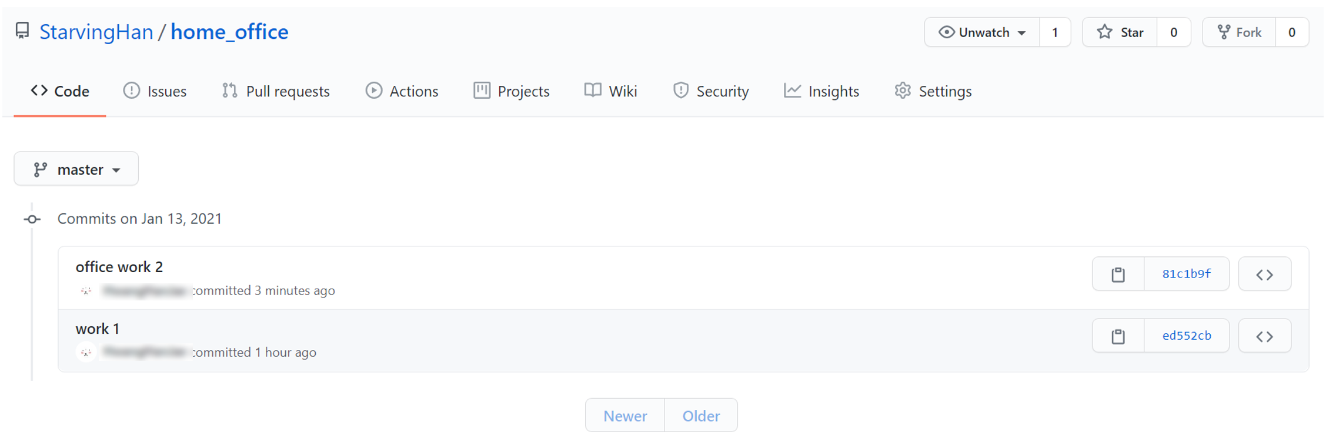1336x448 pixels.
Task: View the watchers count of 1
Action: (x=1055, y=32)
